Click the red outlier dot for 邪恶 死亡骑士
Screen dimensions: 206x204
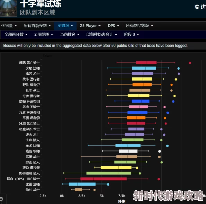[x=190, y=63]
